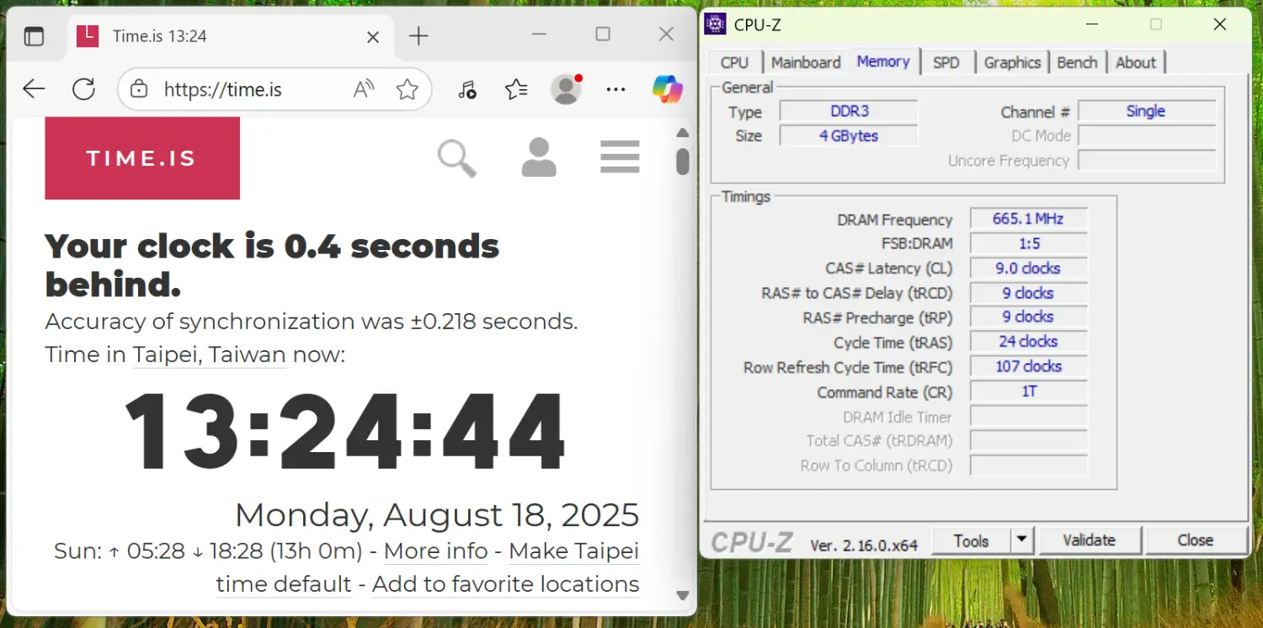Close the Time.is browser tab
The image size is (1263, 628).
374,37
